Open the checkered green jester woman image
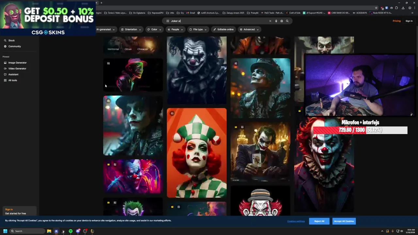The height and width of the screenshot is (235, 418). [x=197, y=153]
